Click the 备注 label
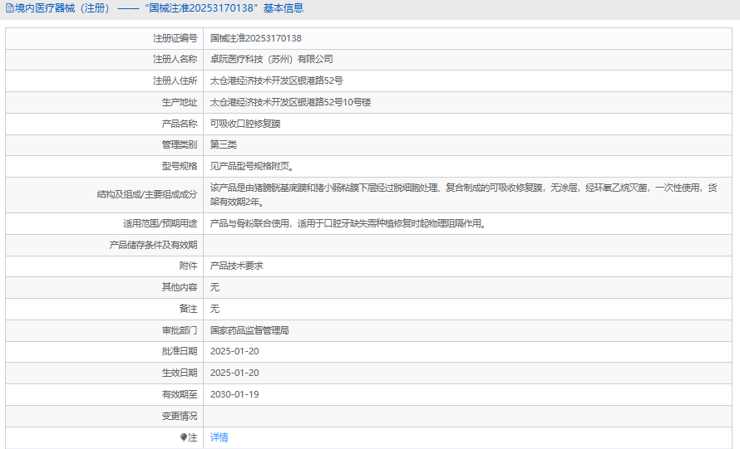The image size is (740, 449). [x=188, y=309]
